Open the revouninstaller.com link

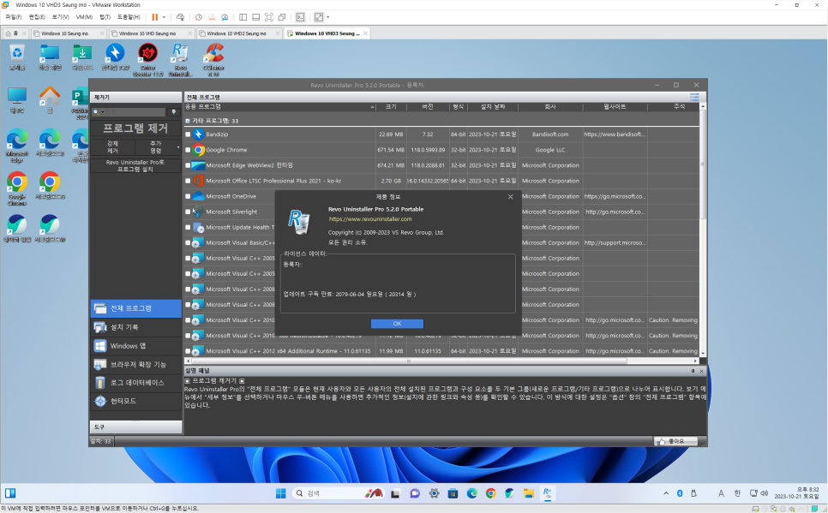[370, 219]
